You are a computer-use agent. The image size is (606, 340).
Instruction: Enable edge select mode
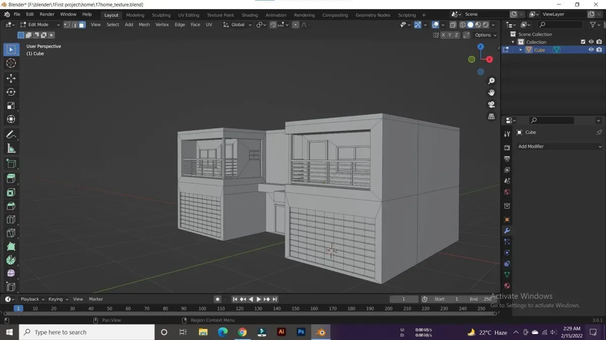[74, 25]
